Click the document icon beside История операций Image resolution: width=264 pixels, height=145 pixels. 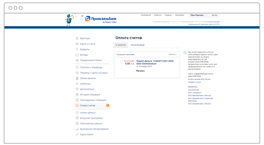click(x=77, y=95)
